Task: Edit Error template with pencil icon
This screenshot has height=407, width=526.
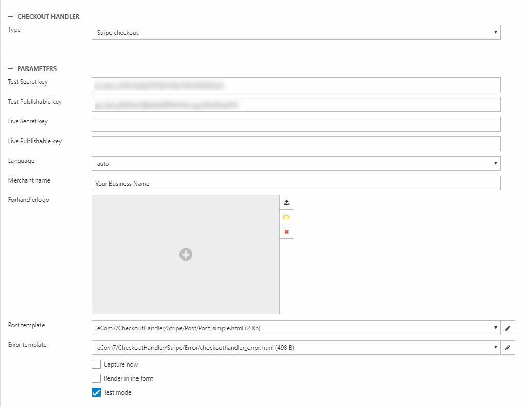Action: click(x=508, y=348)
